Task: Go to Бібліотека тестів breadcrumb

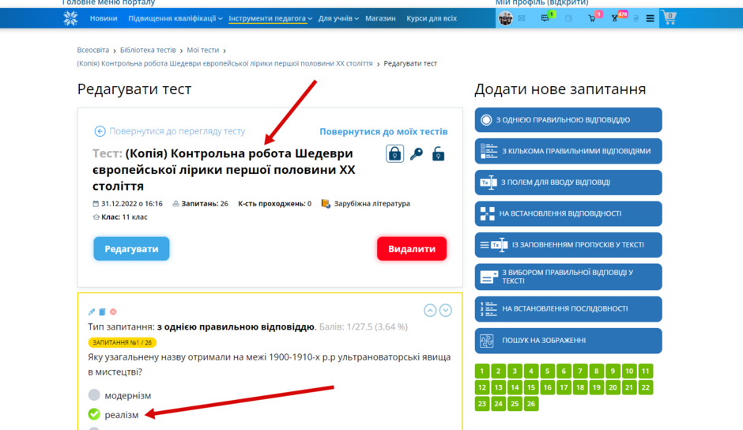Action: point(147,51)
